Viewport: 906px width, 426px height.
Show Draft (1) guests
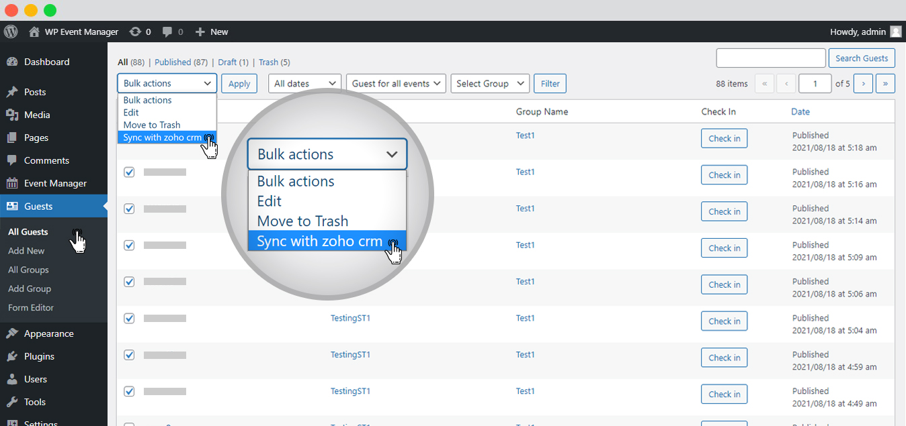(x=233, y=62)
